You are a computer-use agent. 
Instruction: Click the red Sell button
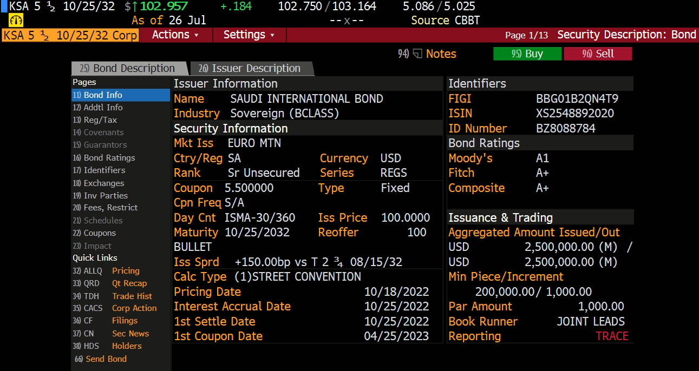(598, 54)
